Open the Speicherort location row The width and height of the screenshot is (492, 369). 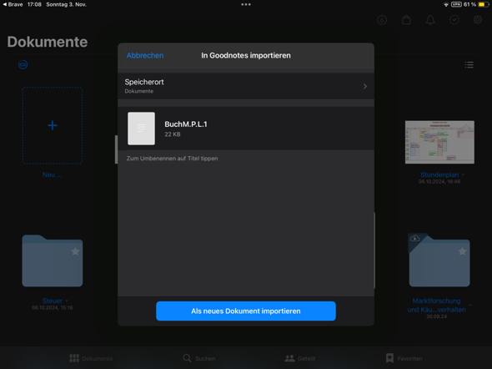pyautogui.click(x=246, y=86)
